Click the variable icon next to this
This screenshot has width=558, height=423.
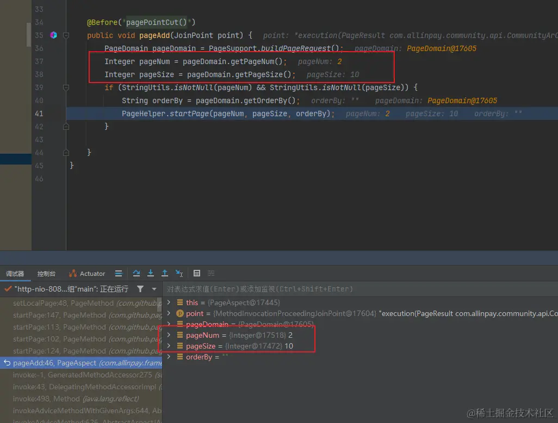coord(179,302)
